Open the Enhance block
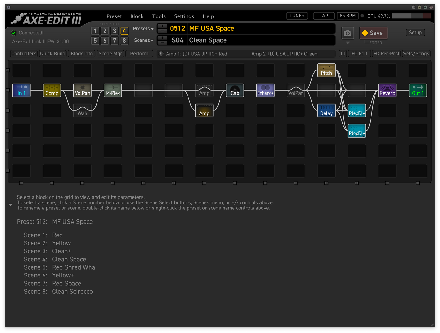Image resolution: width=440 pixels, height=333 pixels. point(265,90)
